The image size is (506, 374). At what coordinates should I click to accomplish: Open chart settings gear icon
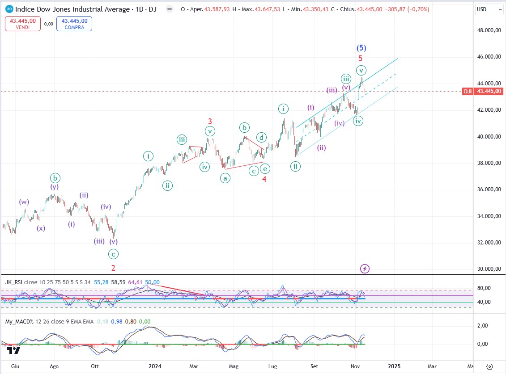pos(489,366)
